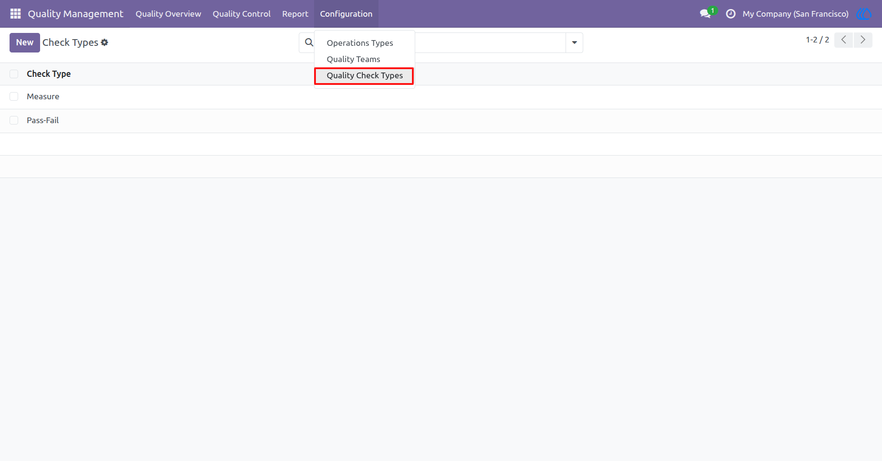This screenshot has height=461, width=882.
Task: Click the user avatar icon
Action: 864,14
